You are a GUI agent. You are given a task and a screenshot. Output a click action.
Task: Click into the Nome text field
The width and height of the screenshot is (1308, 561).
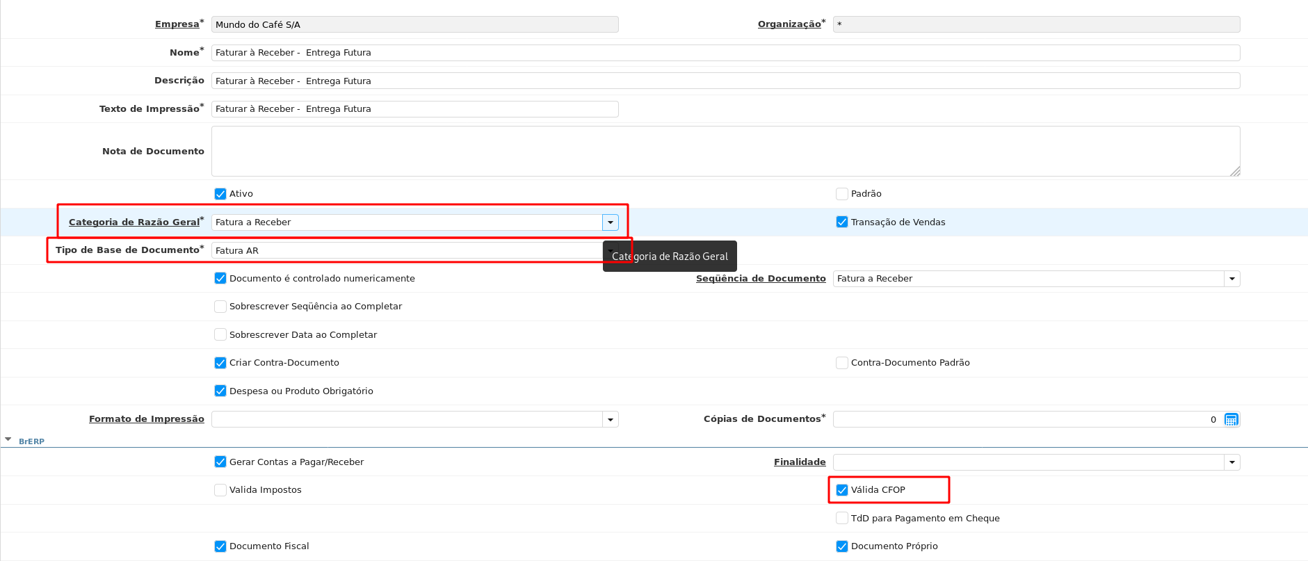[725, 53]
